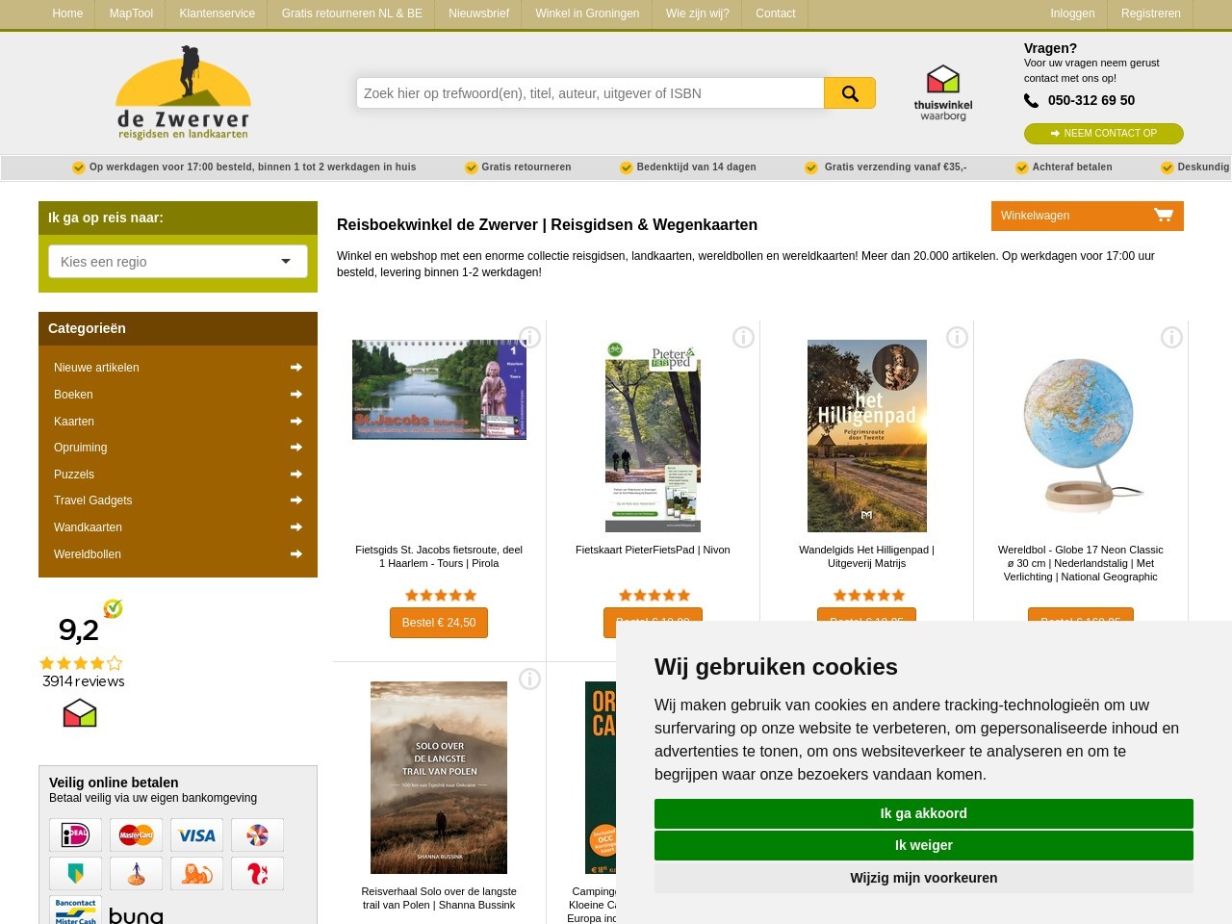
Task: Open Contact in the top navigation
Action: (x=775, y=13)
